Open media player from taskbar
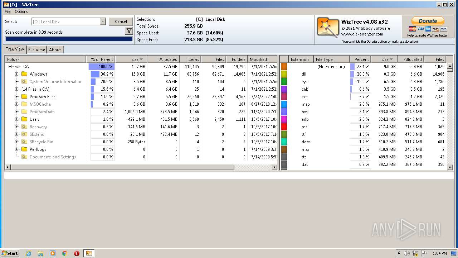The width and height of the screenshot is (458, 258). click(53, 253)
